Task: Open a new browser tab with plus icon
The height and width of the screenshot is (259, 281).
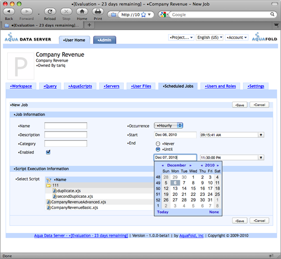Action: click(89, 25)
